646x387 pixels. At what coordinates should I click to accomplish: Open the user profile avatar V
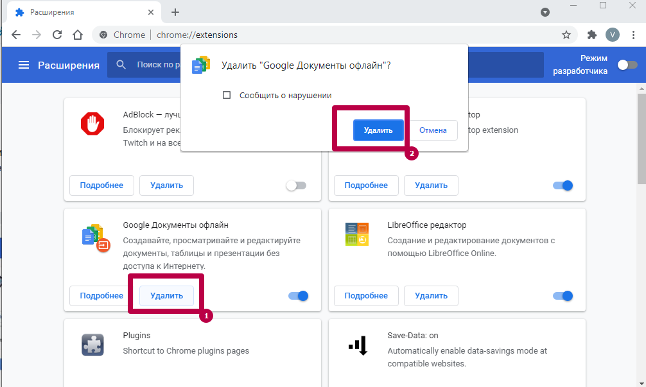613,35
